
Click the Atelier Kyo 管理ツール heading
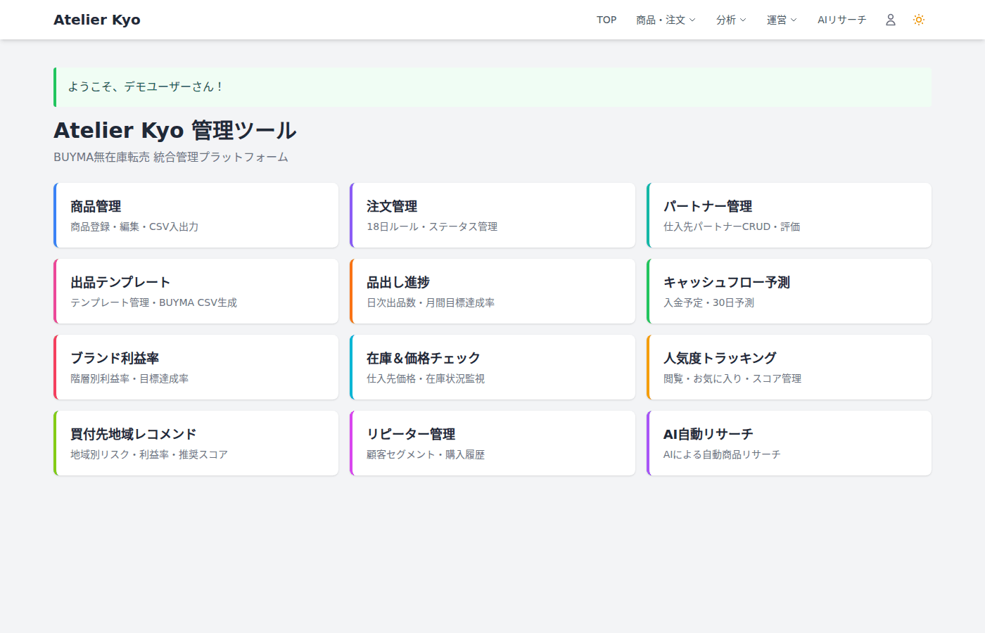click(175, 130)
